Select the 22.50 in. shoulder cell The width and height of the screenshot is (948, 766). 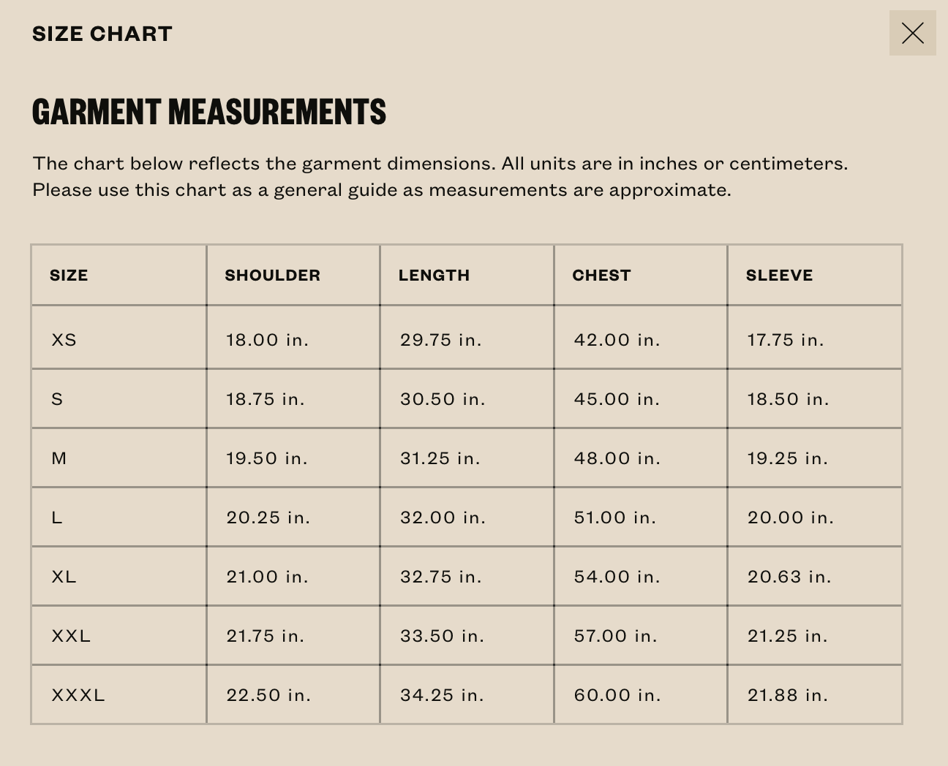pos(268,695)
